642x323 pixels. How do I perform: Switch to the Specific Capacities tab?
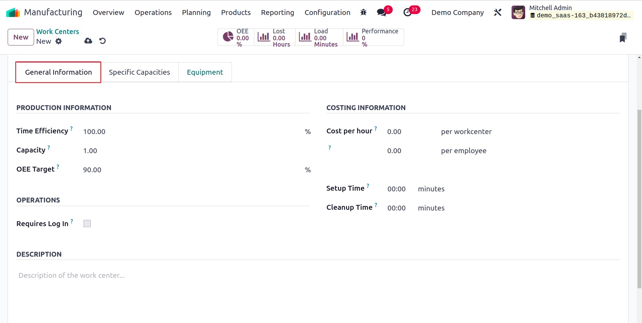[x=139, y=72]
